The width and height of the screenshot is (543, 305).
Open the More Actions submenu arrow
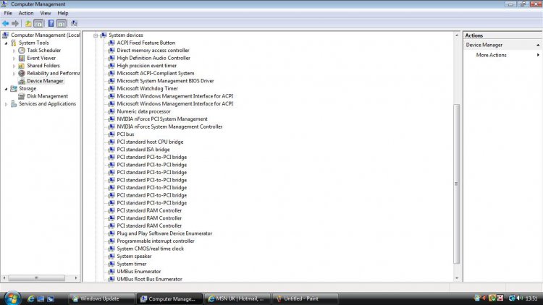click(x=538, y=55)
